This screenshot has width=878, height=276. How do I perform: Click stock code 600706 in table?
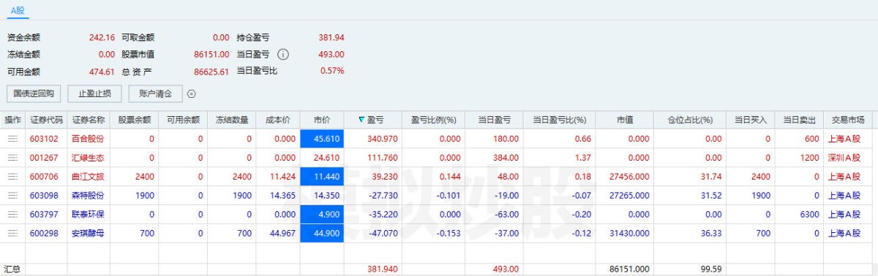pyautogui.click(x=45, y=177)
